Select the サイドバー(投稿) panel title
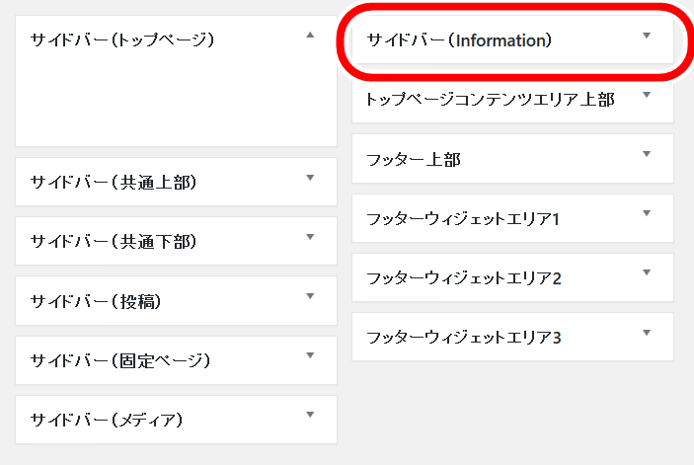 [x=96, y=301]
